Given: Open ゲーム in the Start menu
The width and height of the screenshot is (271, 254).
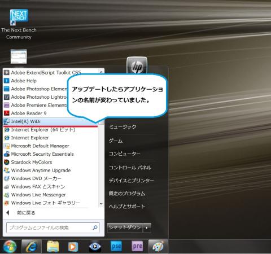Looking at the screenshot, I should (116, 141).
